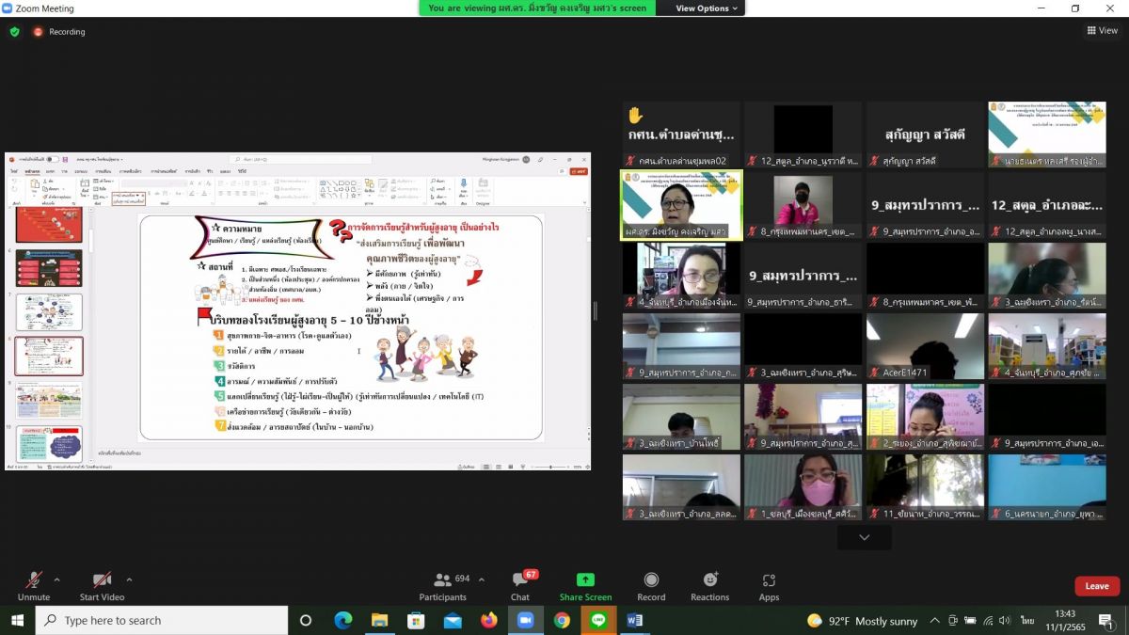The height and width of the screenshot is (635, 1129).
Task: Expand the participants options caret
Action: pyautogui.click(x=482, y=579)
